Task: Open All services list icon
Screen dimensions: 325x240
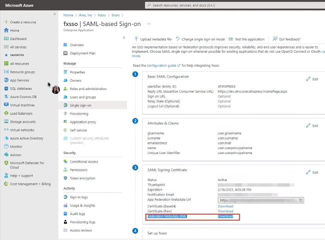Action: point(6,47)
